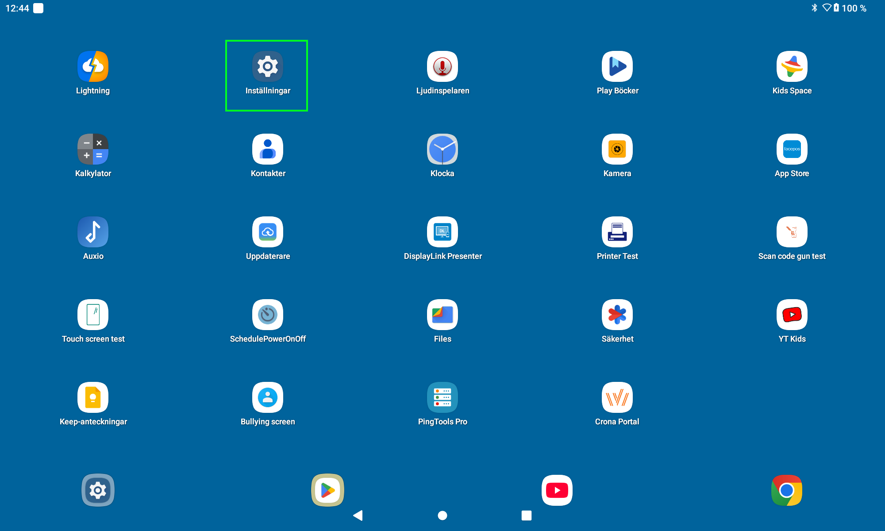Start the Touch screen test
The height and width of the screenshot is (531, 885).
(x=93, y=315)
